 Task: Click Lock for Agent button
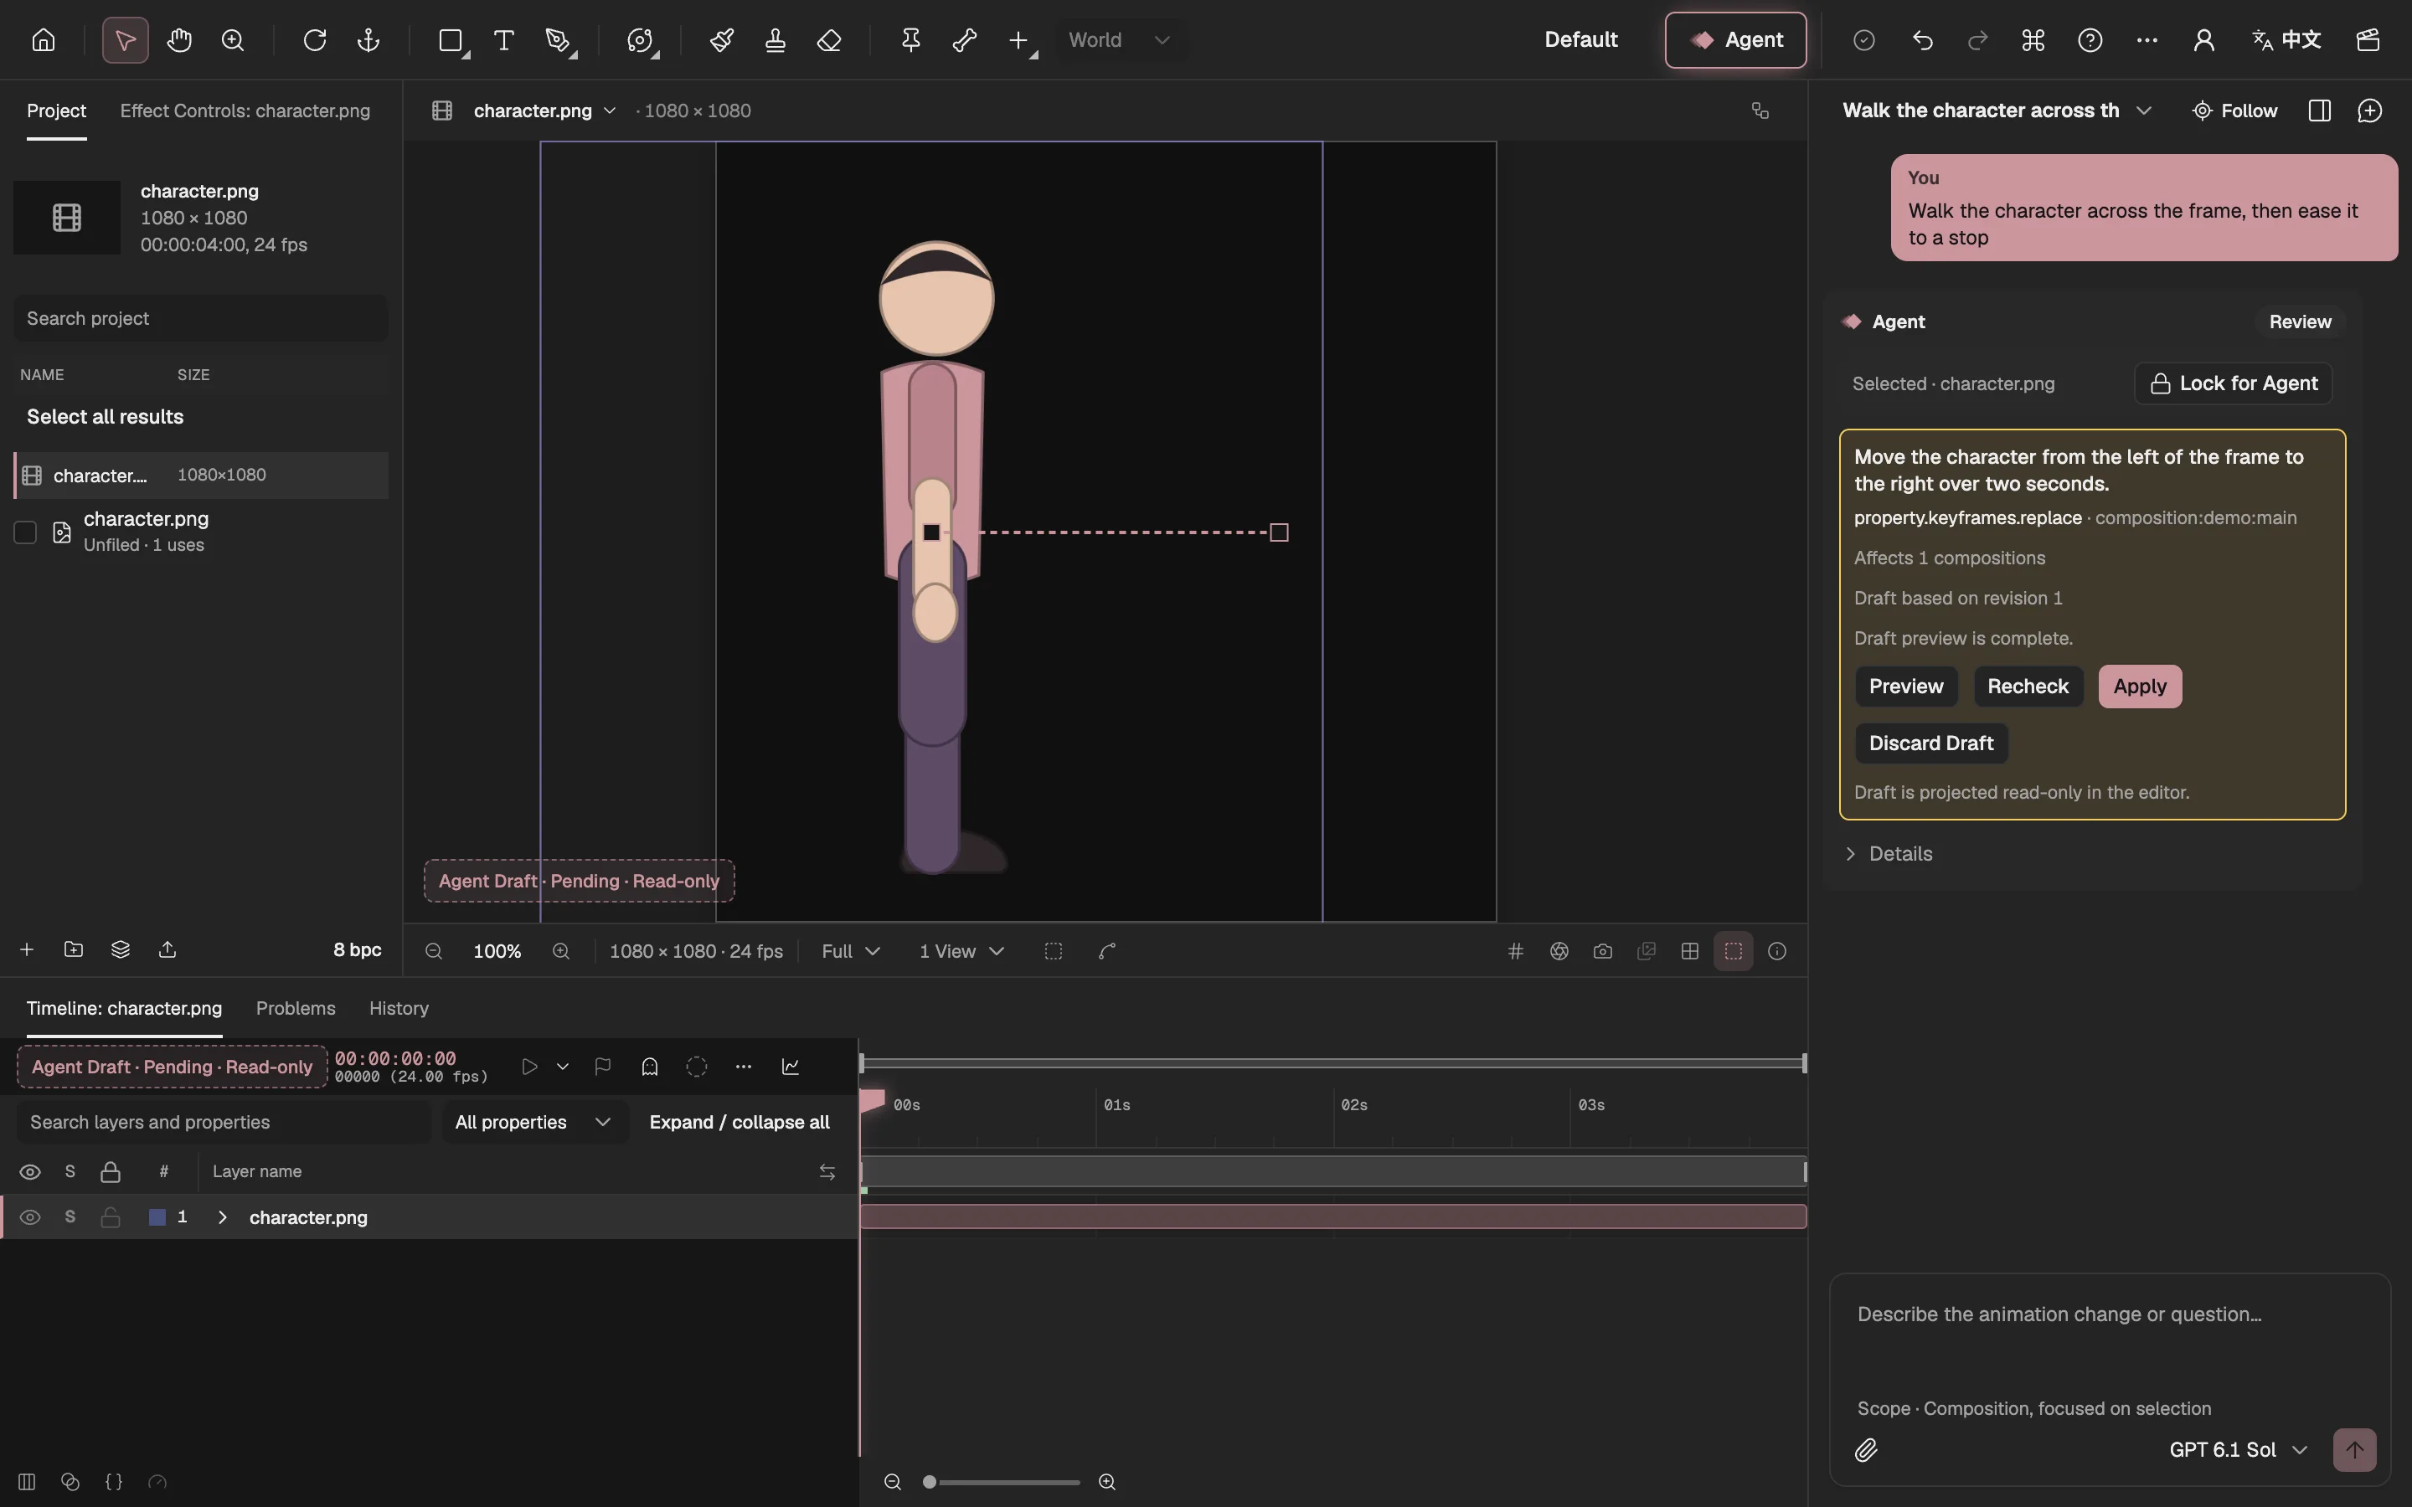pyautogui.click(x=2234, y=383)
